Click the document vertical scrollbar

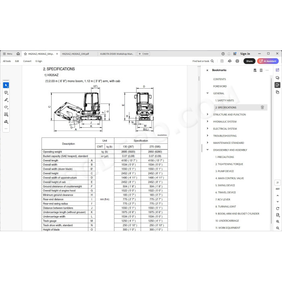click(x=199, y=79)
